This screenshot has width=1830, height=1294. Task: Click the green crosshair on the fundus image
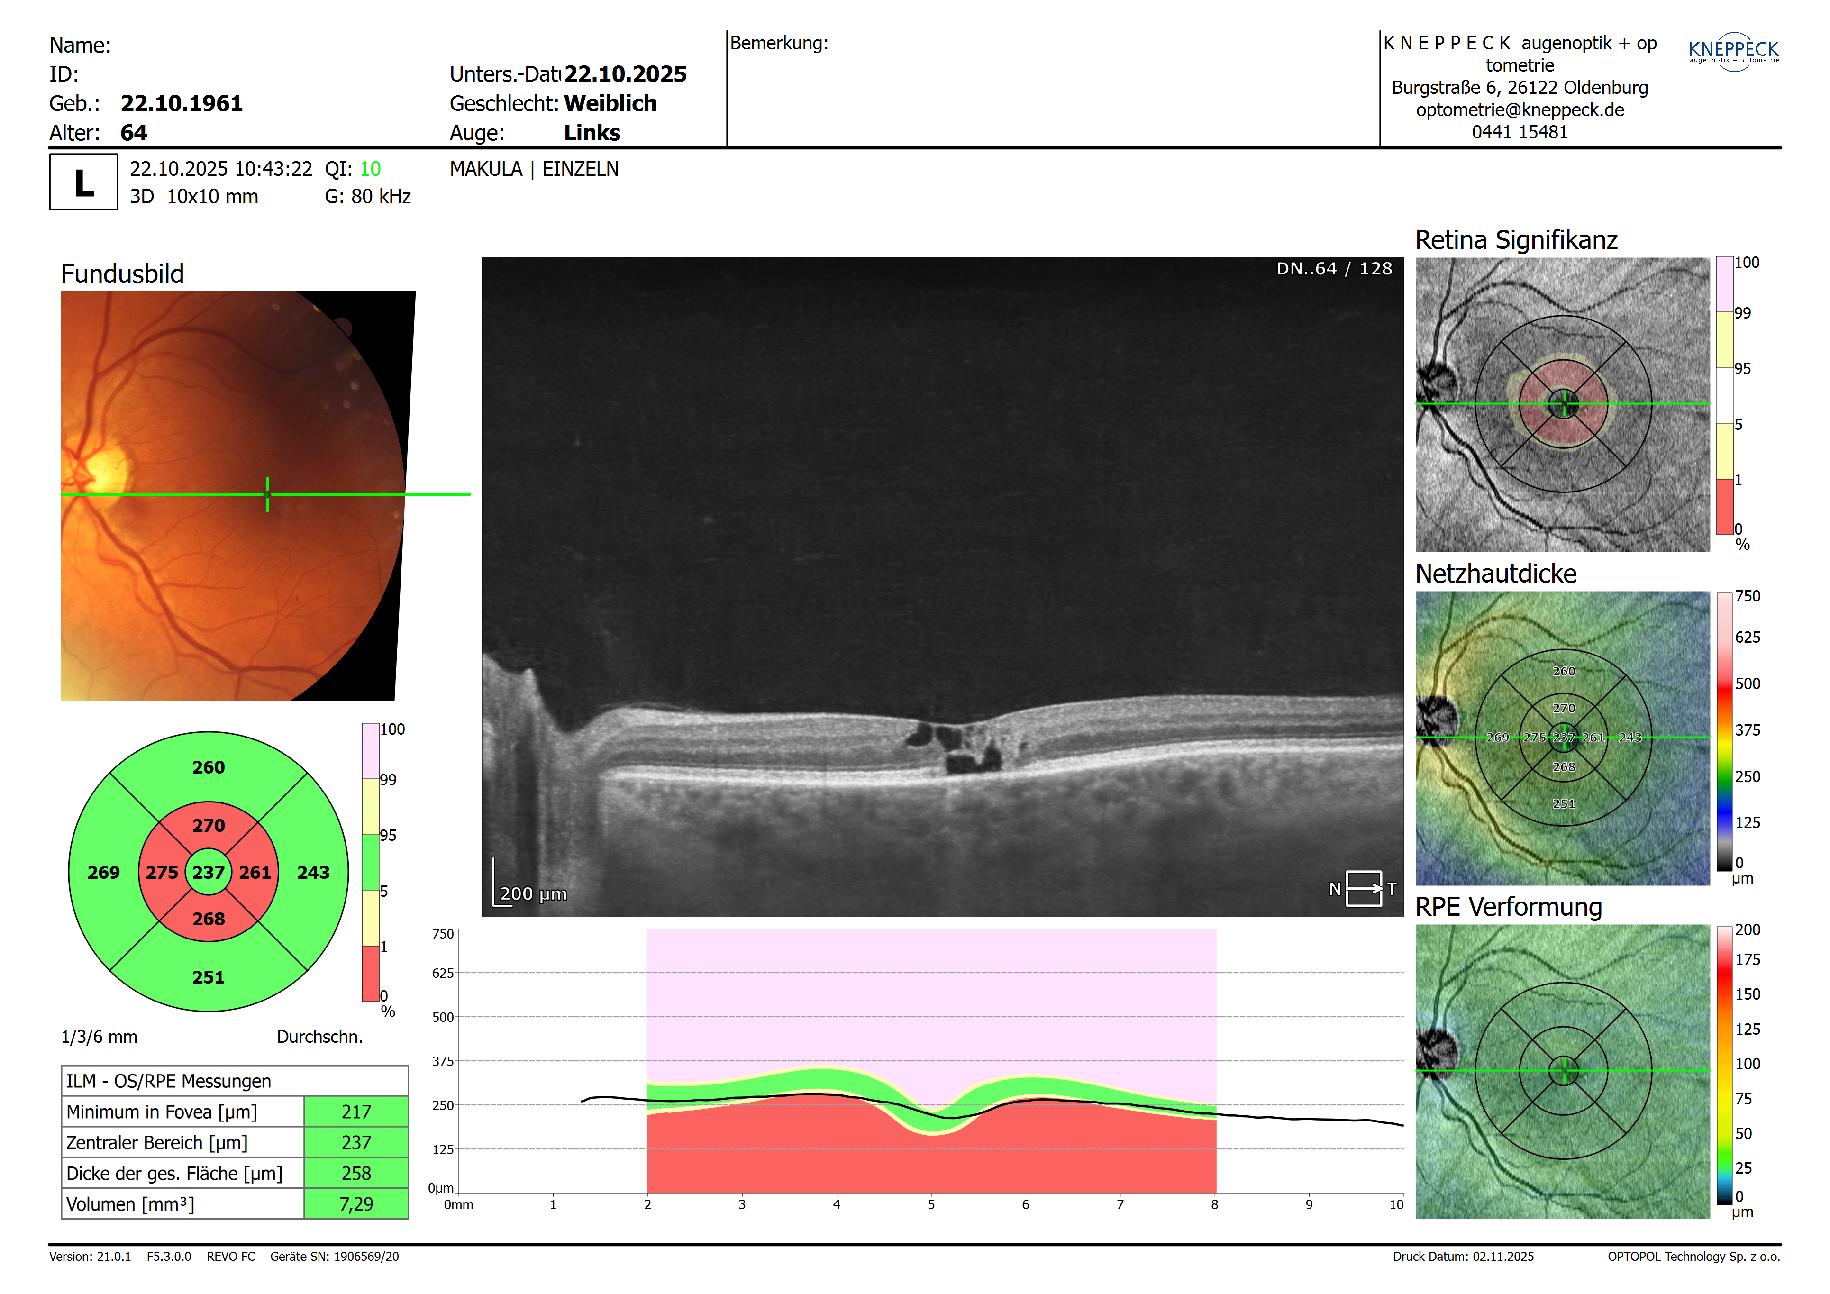tap(267, 494)
